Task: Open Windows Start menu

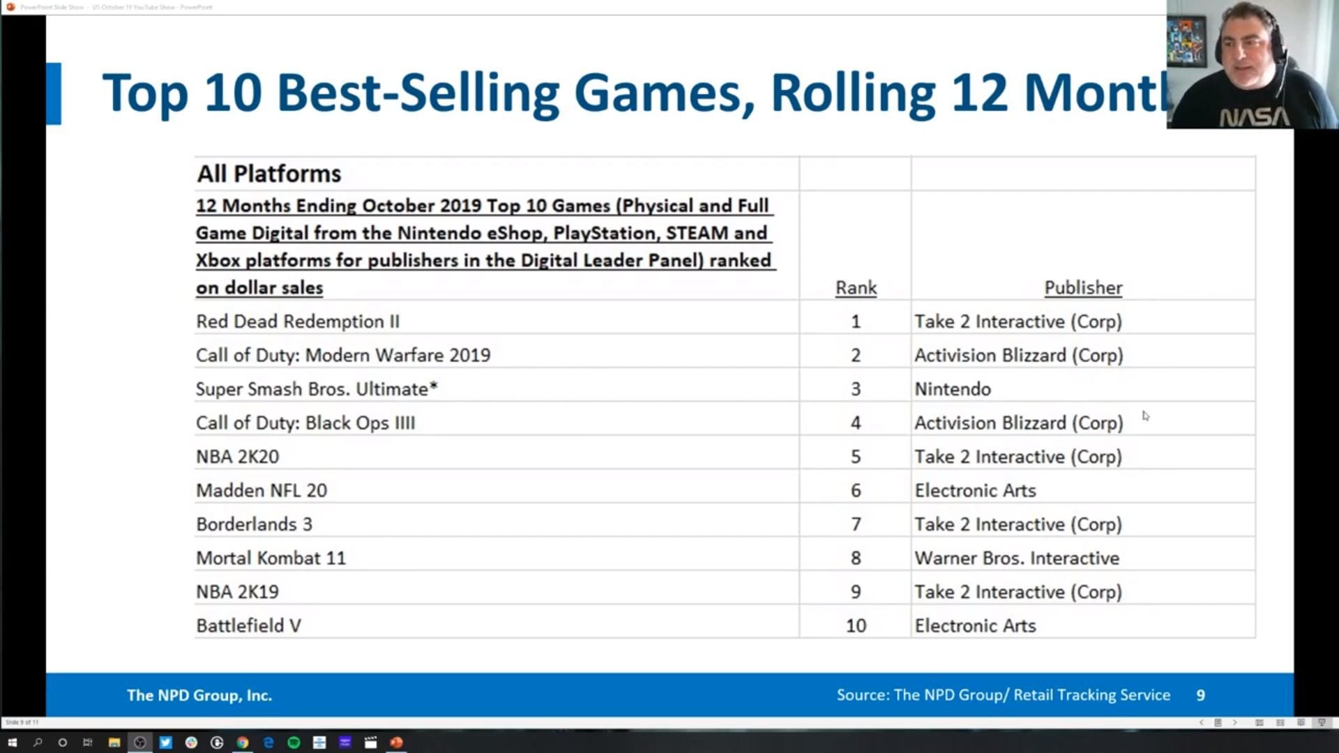Action: tap(12, 743)
